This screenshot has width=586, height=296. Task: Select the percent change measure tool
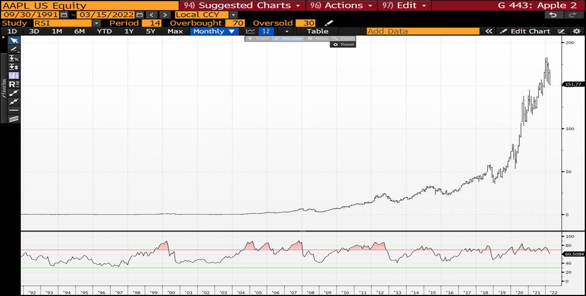14,58
